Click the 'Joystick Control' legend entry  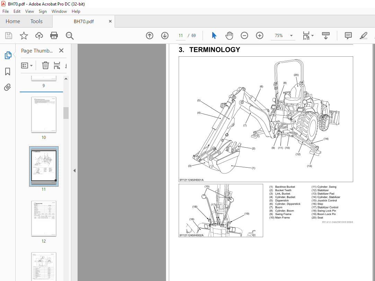pyautogui.click(x=327, y=200)
